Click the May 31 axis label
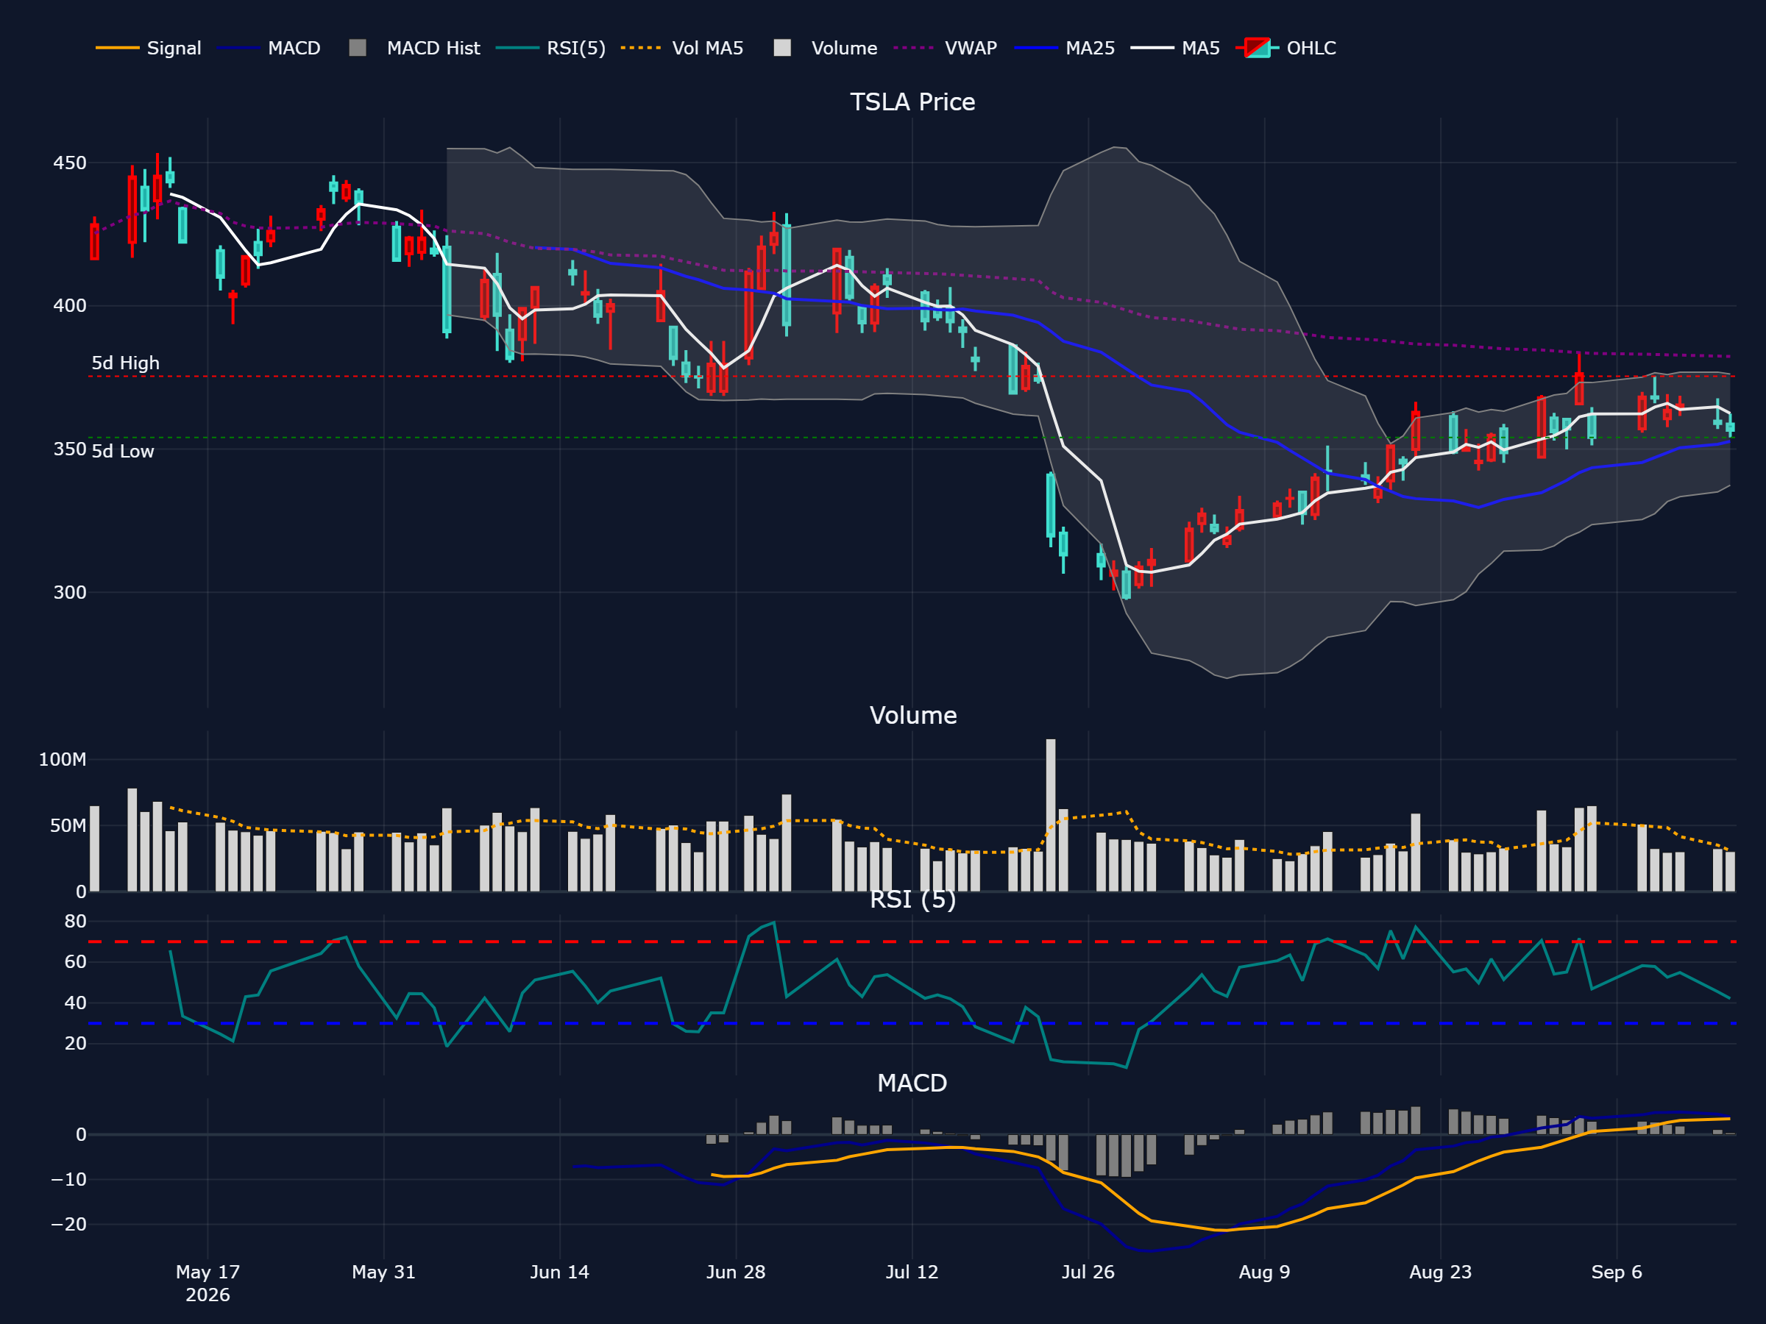1766x1324 pixels. coord(384,1272)
